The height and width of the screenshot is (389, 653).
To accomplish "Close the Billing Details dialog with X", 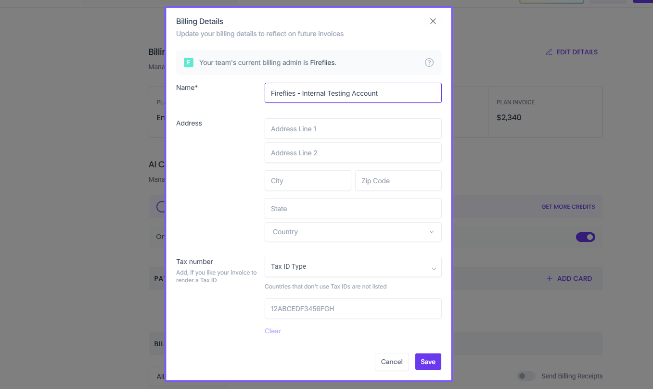I will point(433,21).
